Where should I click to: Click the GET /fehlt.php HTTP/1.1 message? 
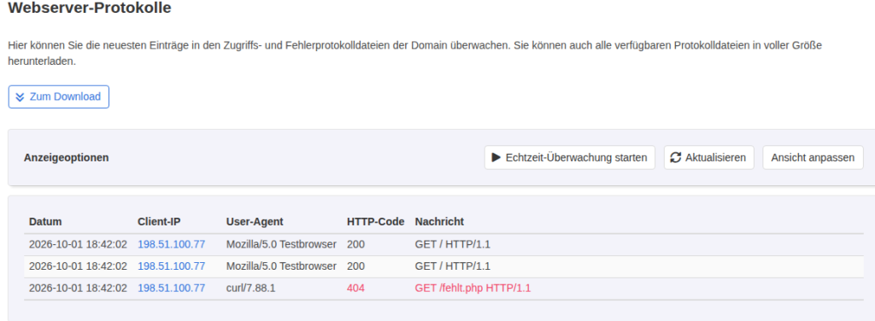473,288
